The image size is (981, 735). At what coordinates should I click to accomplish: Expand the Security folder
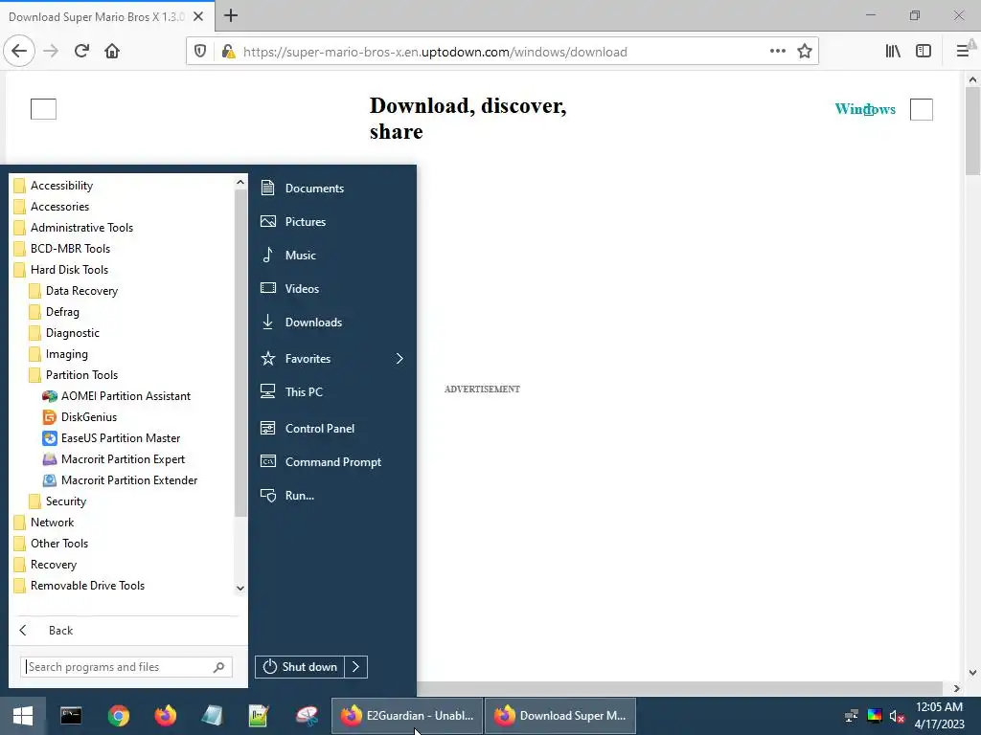click(x=57, y=501)
